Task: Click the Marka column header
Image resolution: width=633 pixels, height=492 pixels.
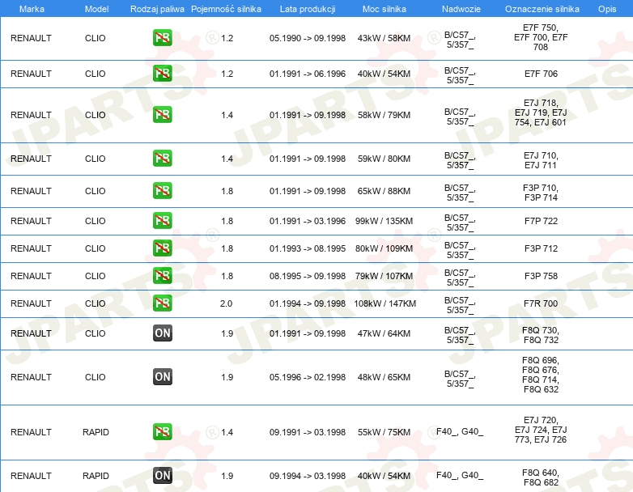Action: pyautogui.click(x=32, y=9)
